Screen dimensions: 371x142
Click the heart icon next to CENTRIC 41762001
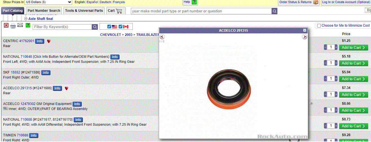[x=48, y=41]
